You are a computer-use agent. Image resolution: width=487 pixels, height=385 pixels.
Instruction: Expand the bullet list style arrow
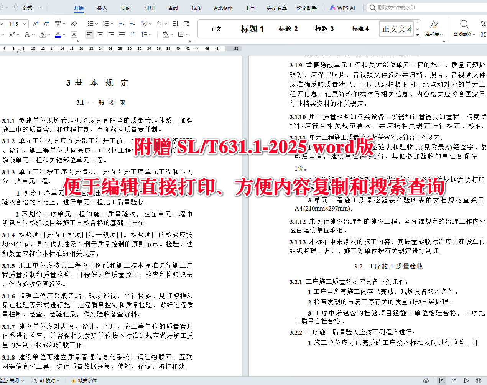click(x=96, y=24)
